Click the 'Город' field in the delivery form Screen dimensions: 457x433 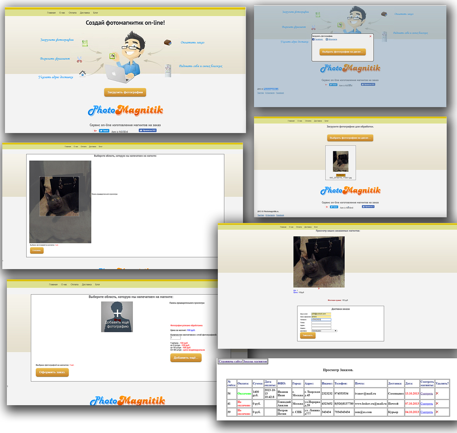[321, 322]
